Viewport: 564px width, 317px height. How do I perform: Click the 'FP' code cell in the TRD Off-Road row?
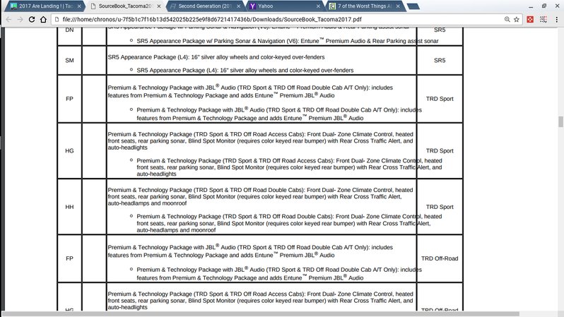pos(69,258)
